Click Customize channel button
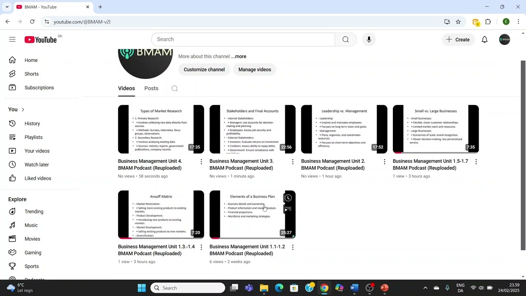This screenshot has height=296, width=526. (x=204, y=69)
